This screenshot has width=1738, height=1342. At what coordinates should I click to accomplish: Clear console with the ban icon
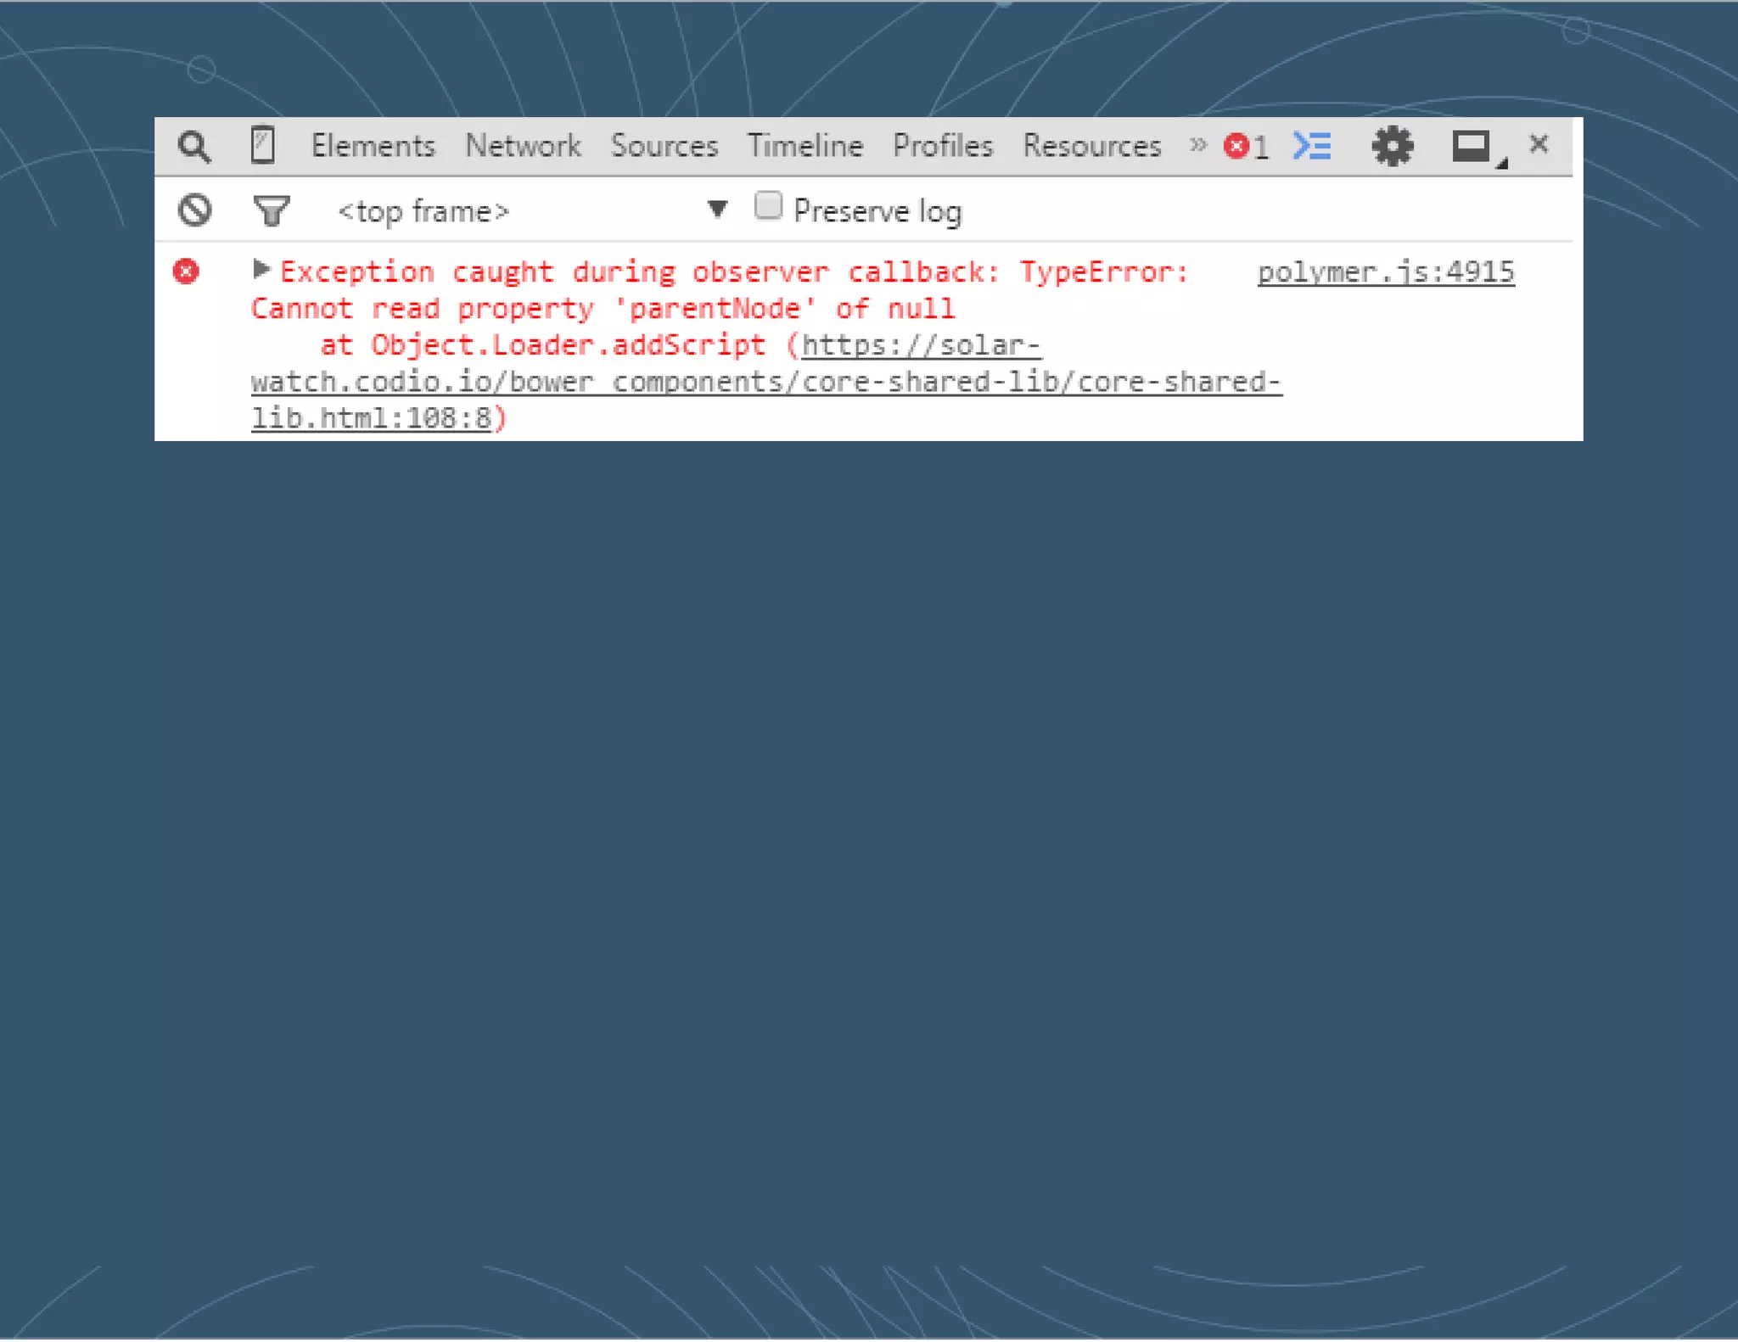[194, 210]
